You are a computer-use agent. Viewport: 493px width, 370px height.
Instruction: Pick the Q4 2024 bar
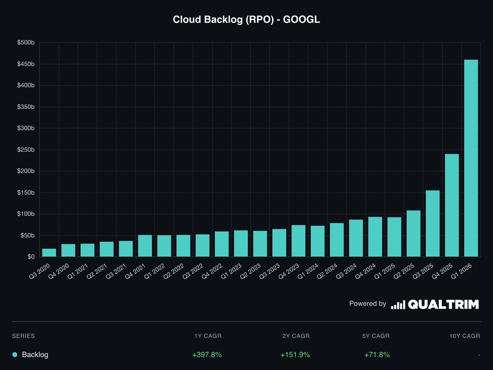tap(375, 237)
